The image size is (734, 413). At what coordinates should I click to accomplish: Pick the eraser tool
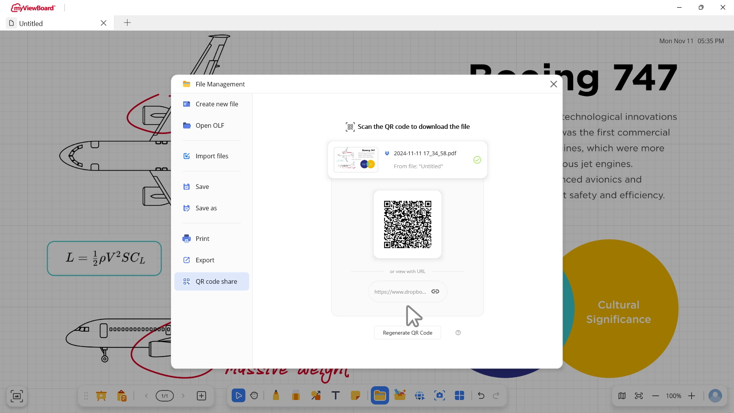click(296, 396)
